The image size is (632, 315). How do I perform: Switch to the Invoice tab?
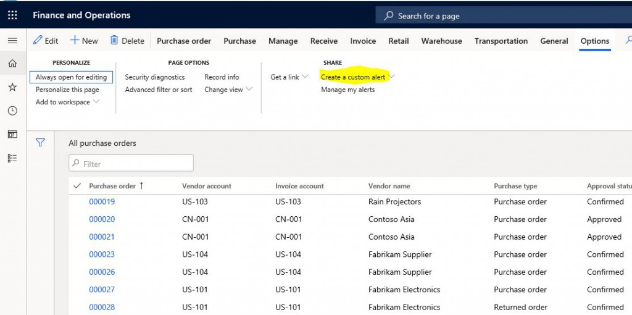click(x=363, y=41)
